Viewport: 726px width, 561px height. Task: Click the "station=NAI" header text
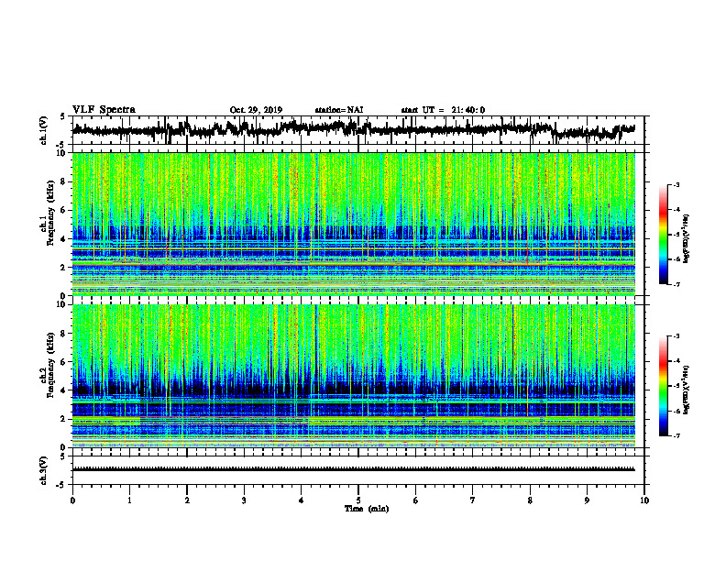click(339, 110)
